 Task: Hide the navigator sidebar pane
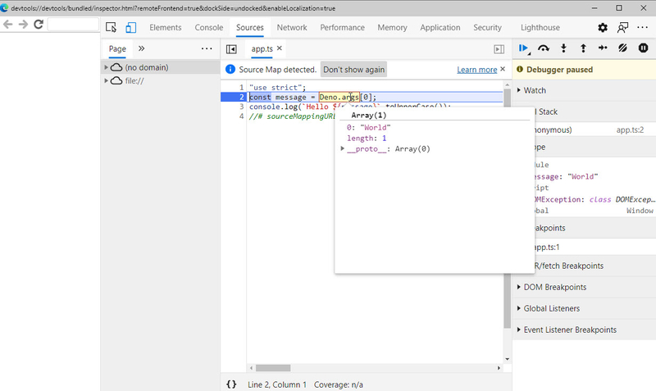pos(231,49)
